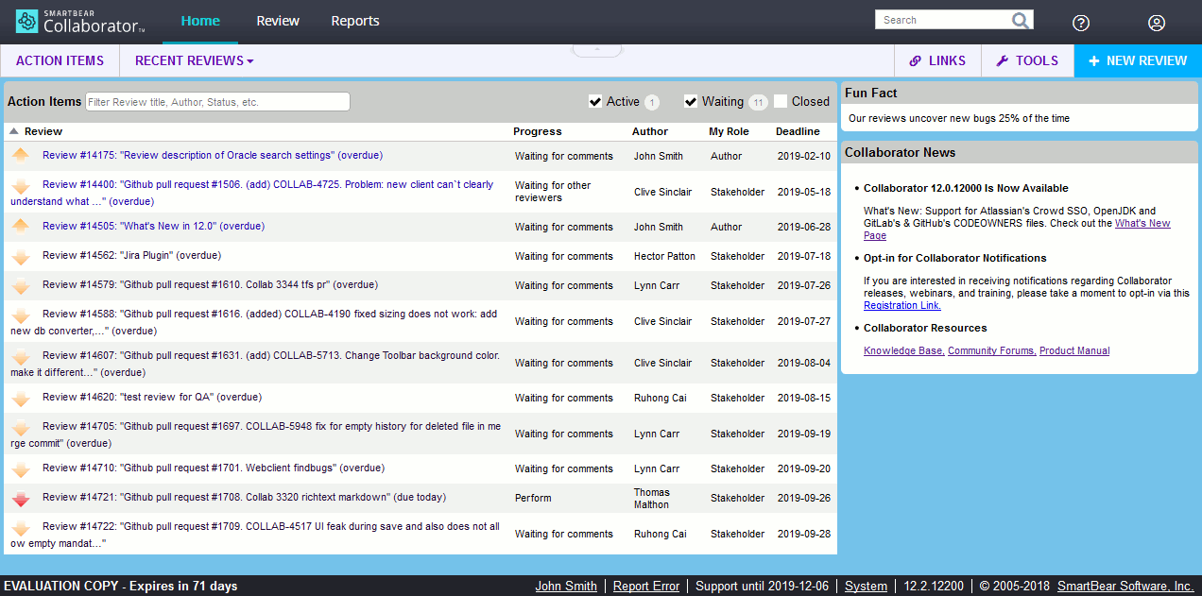This screenshot has width=1202, height=596.
Task: Collapse the panel expander above LINKS
Action: pyautogui.click(x=597, y=45)
